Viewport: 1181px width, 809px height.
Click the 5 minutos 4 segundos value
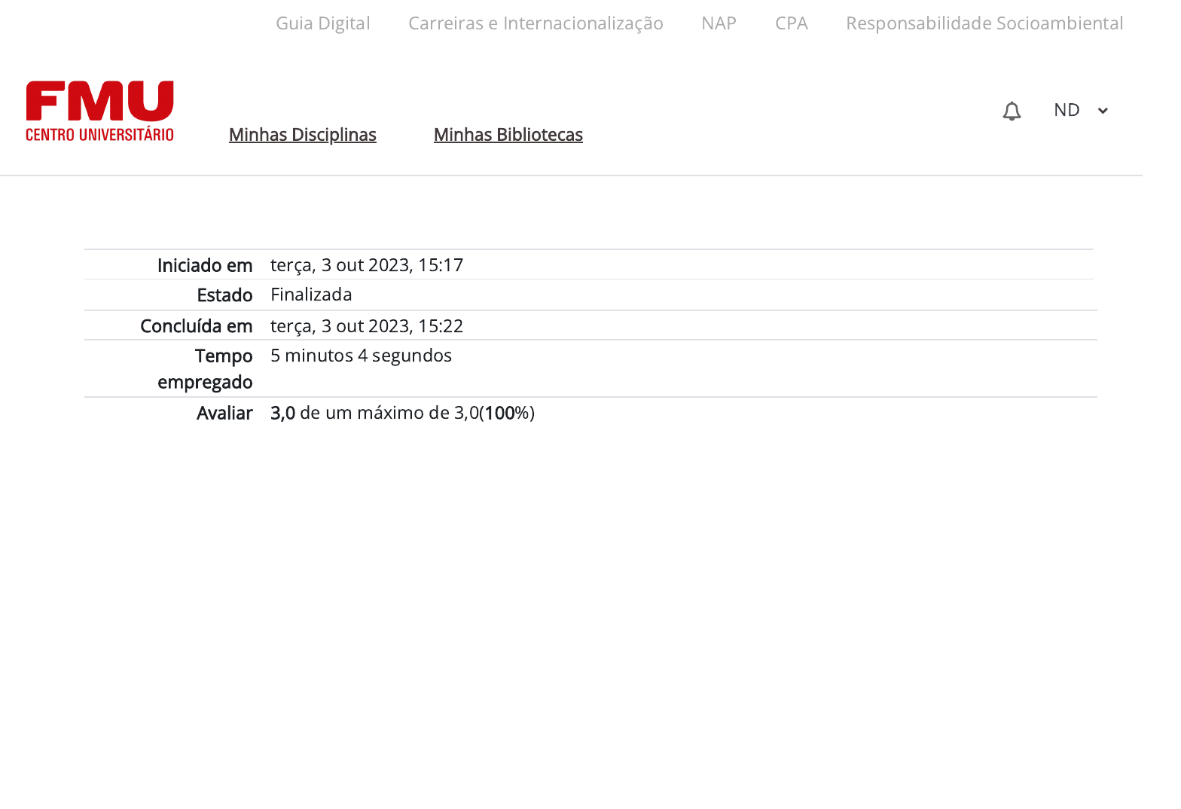pyautogui.click(x=361, y=356)
